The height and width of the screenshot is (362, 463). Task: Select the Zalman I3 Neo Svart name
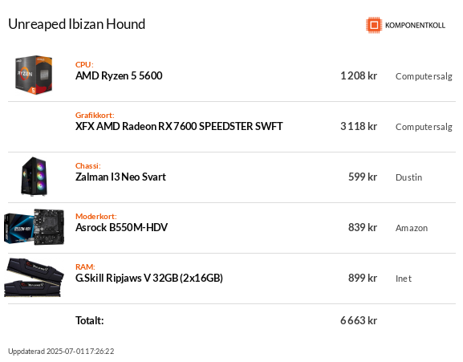[x=120, y=177]
